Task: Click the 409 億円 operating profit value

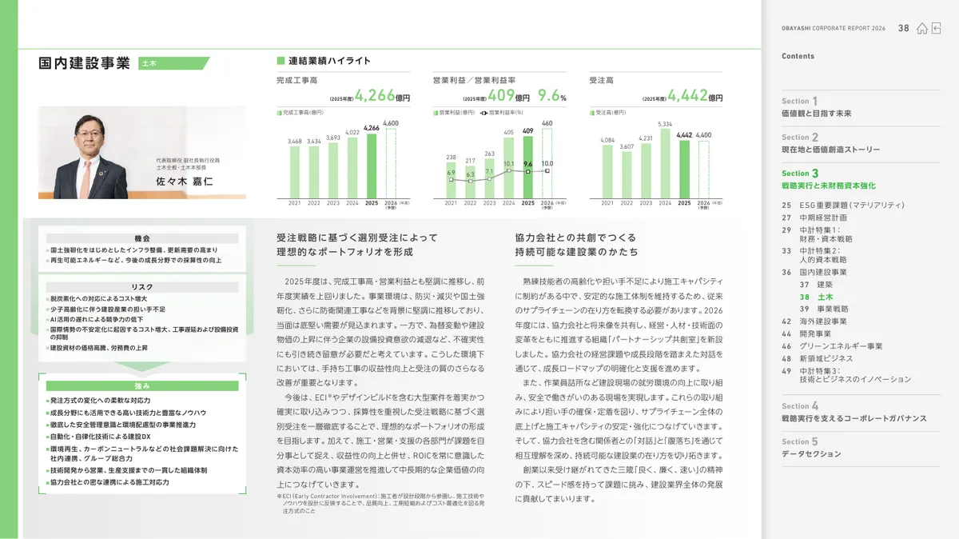Action: pyautogui.click(x=509, y=96)
